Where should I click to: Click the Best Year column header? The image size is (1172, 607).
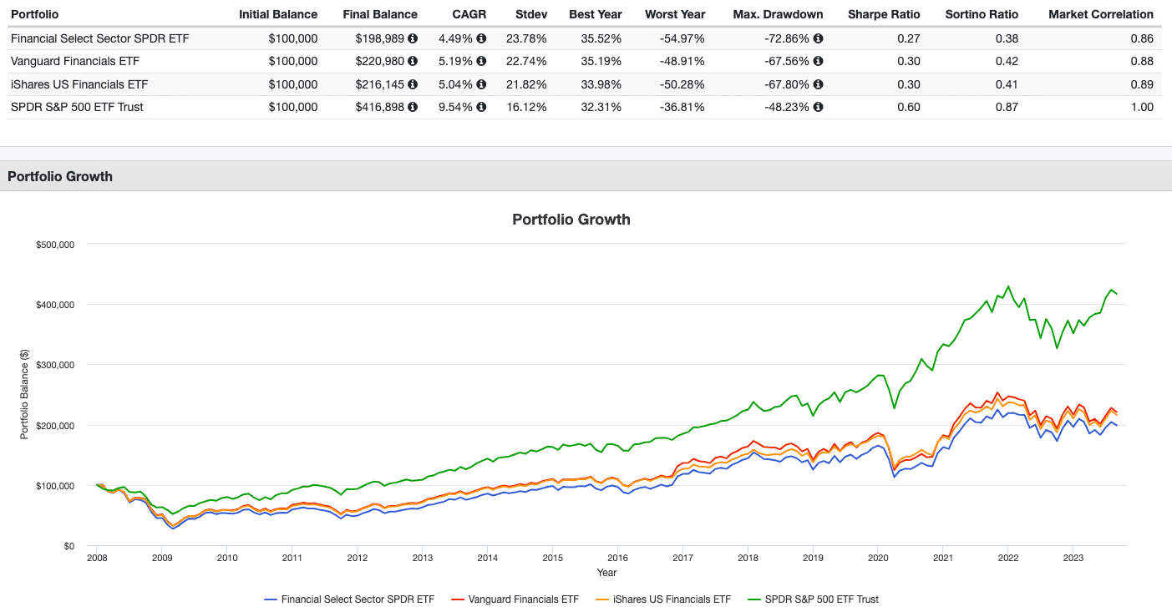click(594, 14)
